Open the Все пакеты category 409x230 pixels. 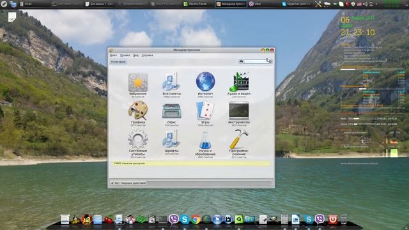point(171,85)
